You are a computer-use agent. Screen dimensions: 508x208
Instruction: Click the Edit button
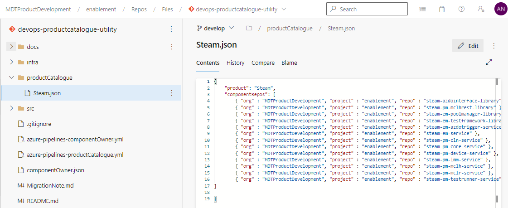click(468, 46)
